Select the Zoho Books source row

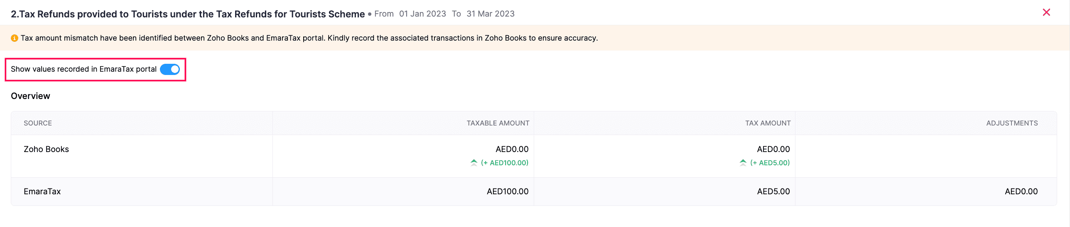coord(46,149)
